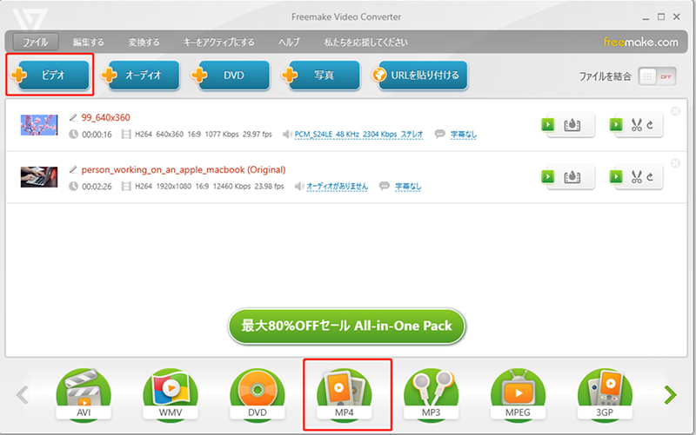Choose the 3GP output format
Screen dimensions: 696x435
[x=605, y=395]
